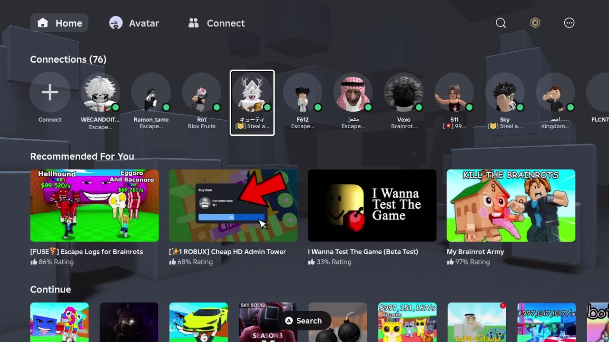609x342 pixels.
Task: Open friend Sky's avatar
Action: pyautogui.click(x=505, y=92)
